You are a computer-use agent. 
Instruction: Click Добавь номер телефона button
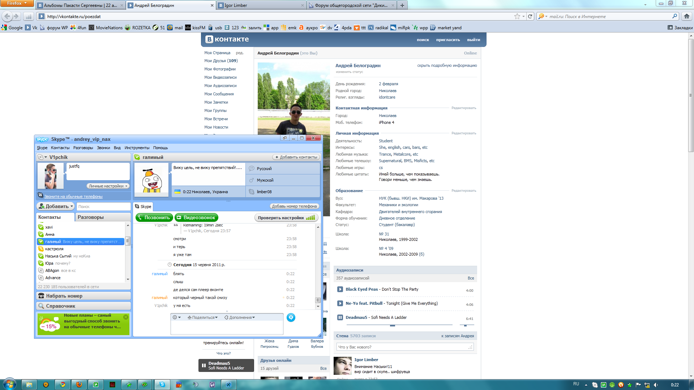click(294, 206)
